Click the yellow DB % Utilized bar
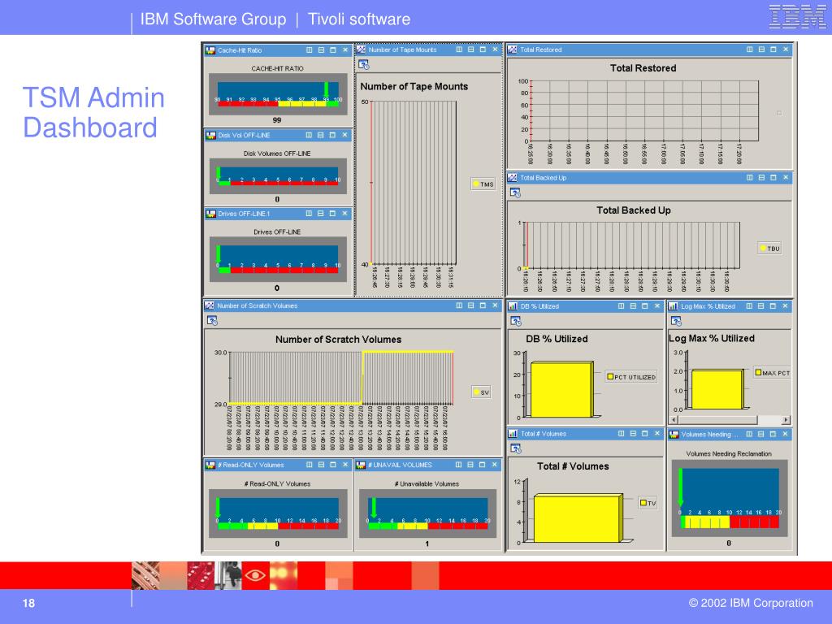The height and width of the screenshot is (624, 832). tap(562, 389)
